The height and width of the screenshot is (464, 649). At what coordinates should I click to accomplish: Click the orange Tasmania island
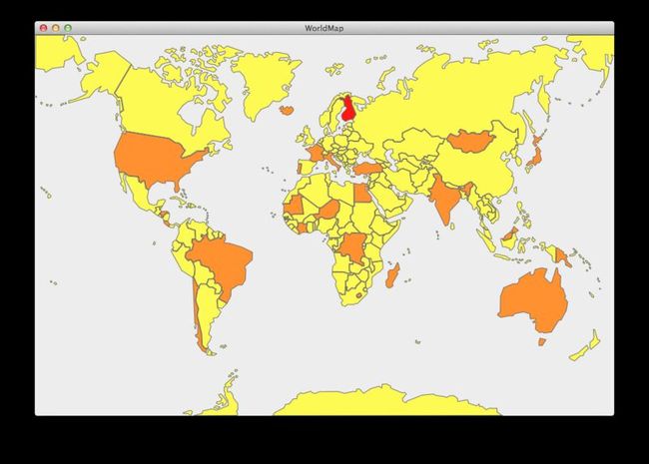point(542,342)
